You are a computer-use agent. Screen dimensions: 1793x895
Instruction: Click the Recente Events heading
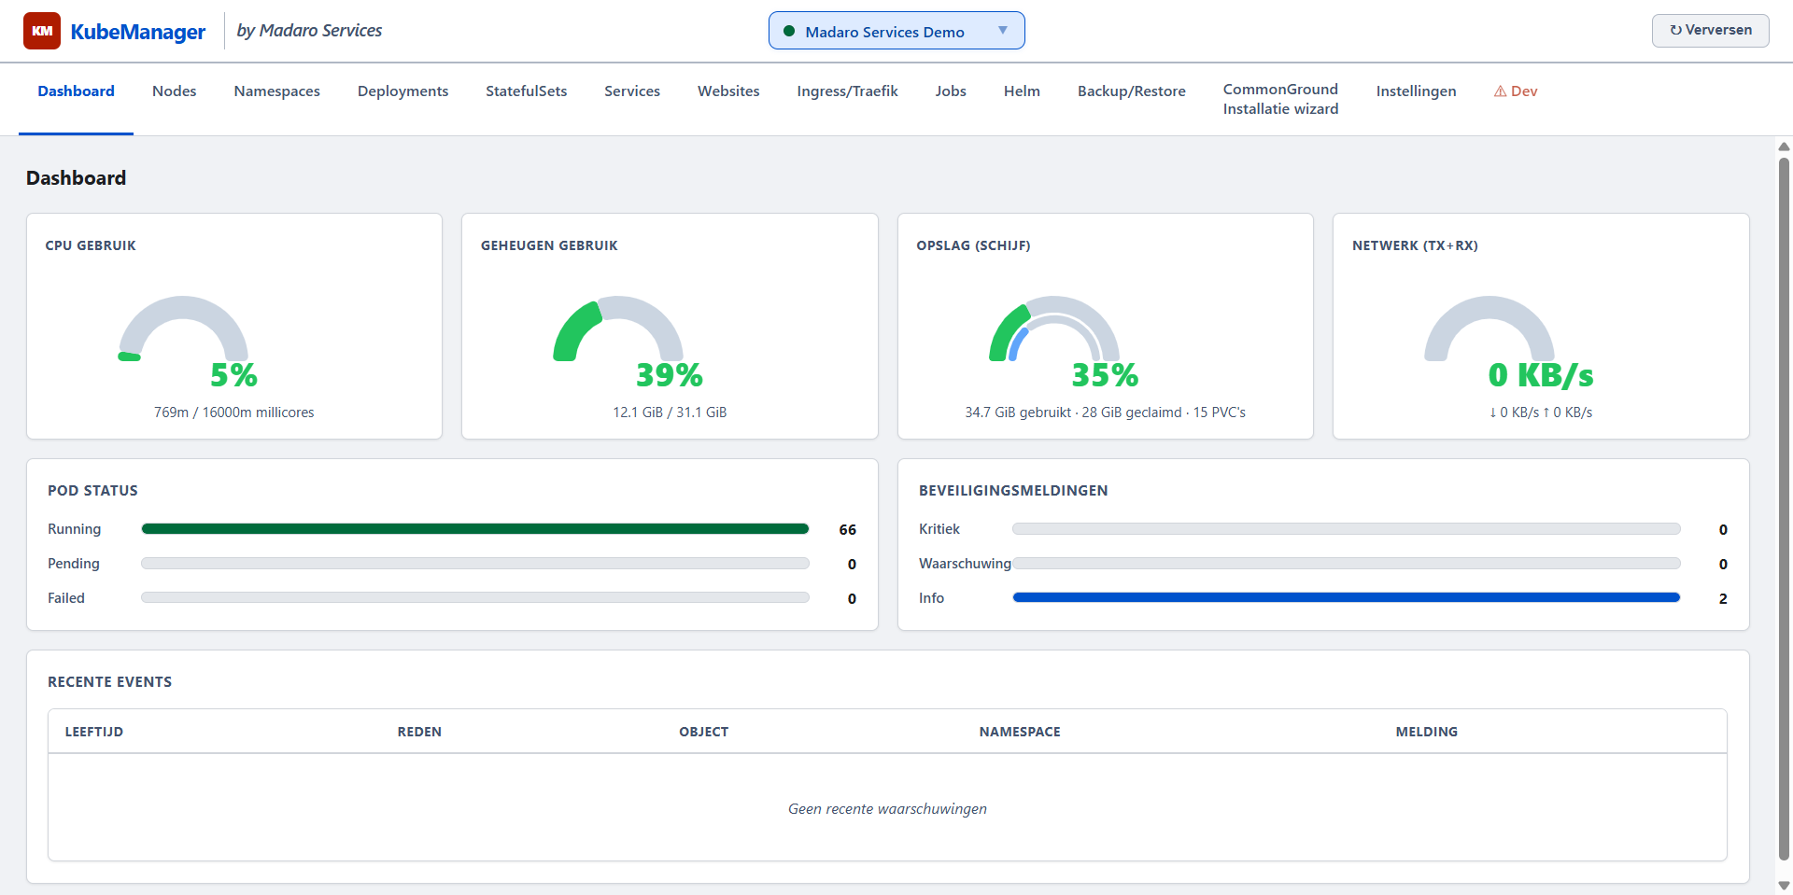point(110,682)
